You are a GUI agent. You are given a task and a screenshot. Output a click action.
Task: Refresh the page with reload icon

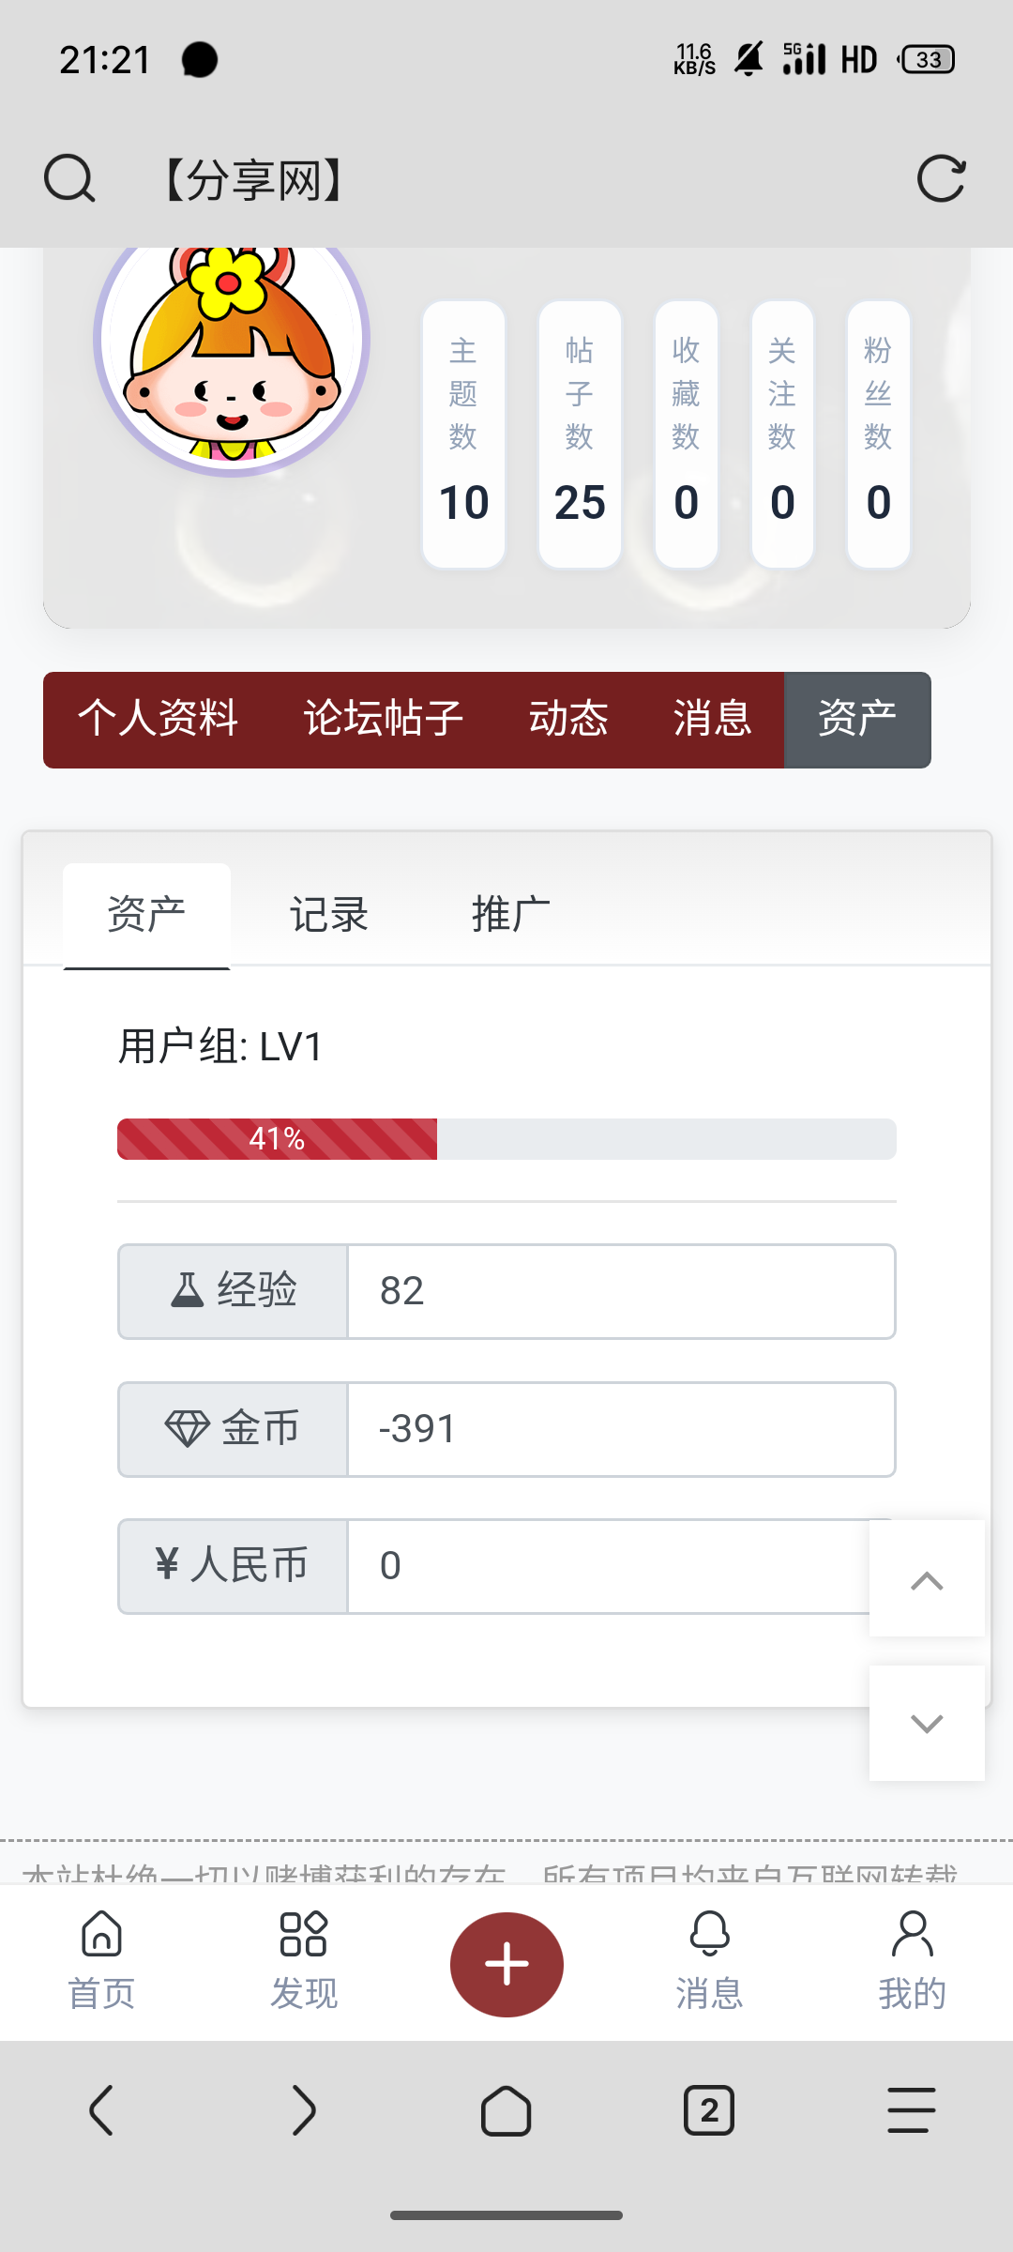(x=941, y=178)
